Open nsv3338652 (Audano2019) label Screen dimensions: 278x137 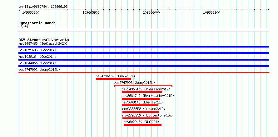144,109
